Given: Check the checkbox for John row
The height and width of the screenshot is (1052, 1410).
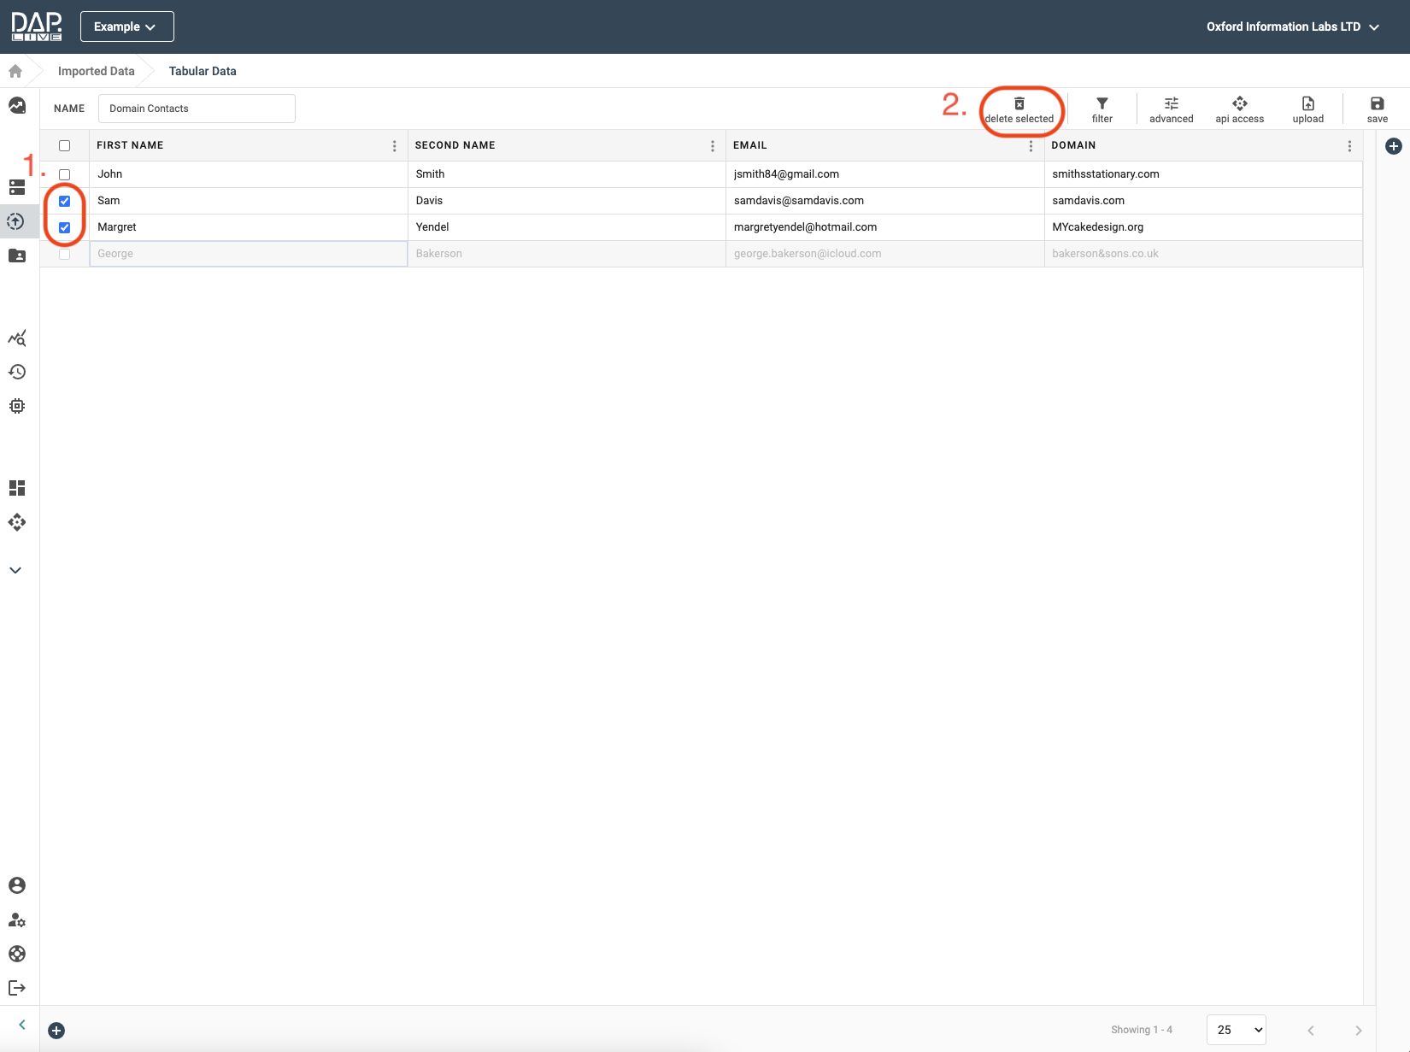Looking at the screenshot, I should pyautogui.click(x=64, y=174).
